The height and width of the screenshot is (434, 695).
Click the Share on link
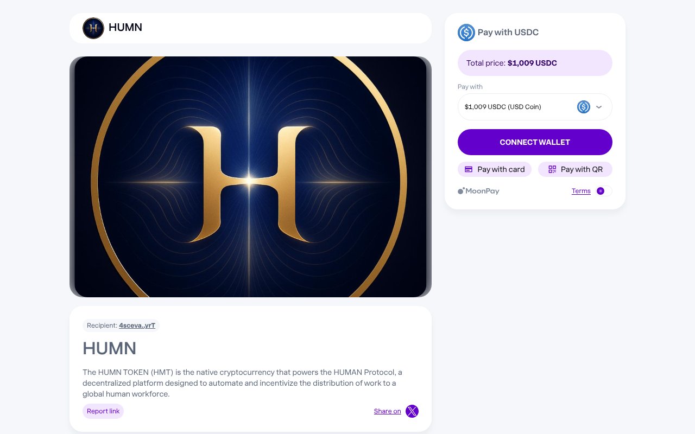click(x=387, y=411)
